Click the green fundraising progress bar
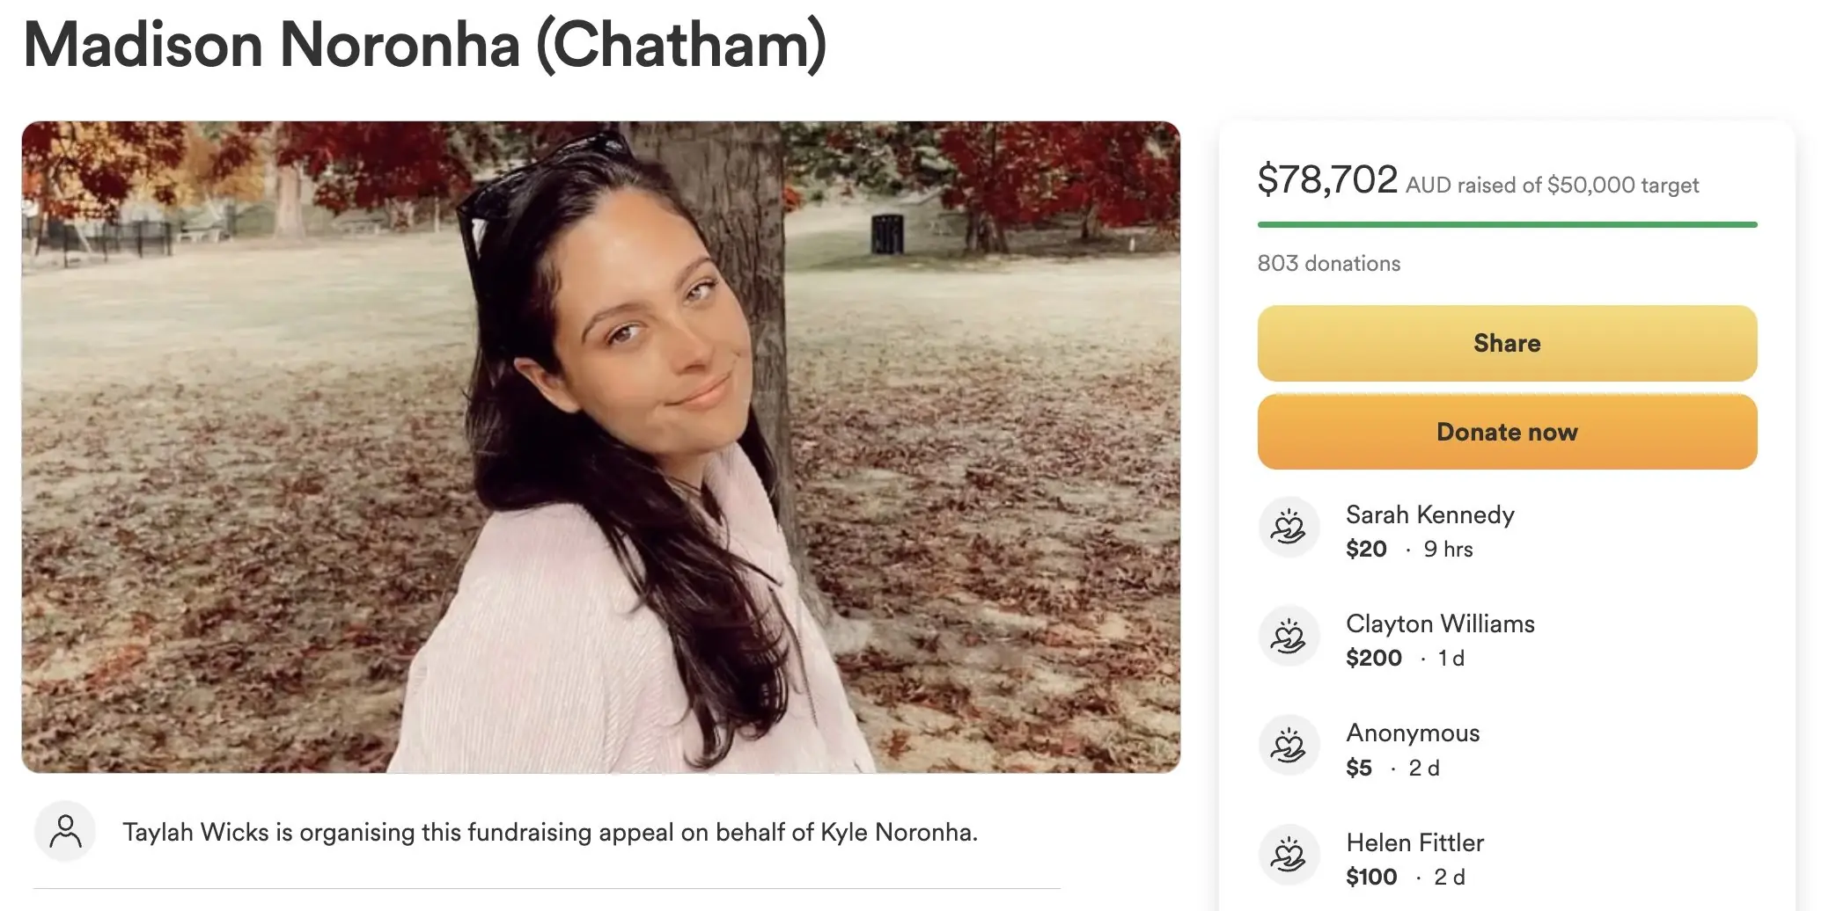This screenshot has width=1829, height=911. click(x=1506, y=225)
